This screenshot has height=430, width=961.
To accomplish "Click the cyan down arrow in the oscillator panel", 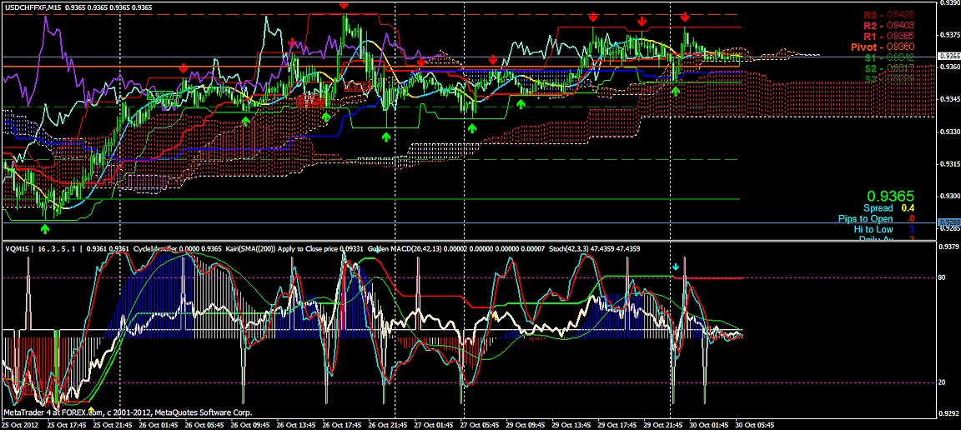I will click(x=676, y=267).
